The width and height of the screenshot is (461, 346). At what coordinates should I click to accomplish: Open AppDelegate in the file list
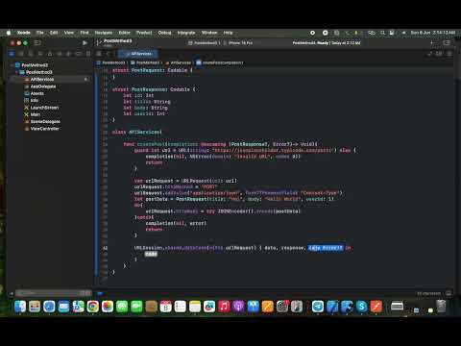click(x=43, y=86)
